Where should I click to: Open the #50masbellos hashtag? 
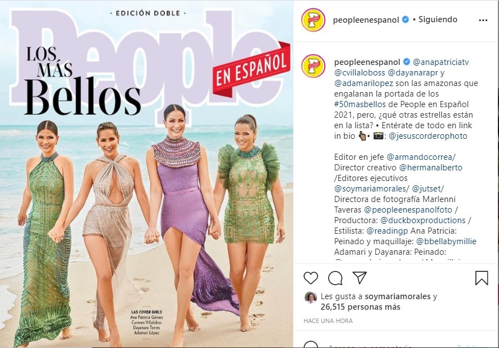coord(360,104)
